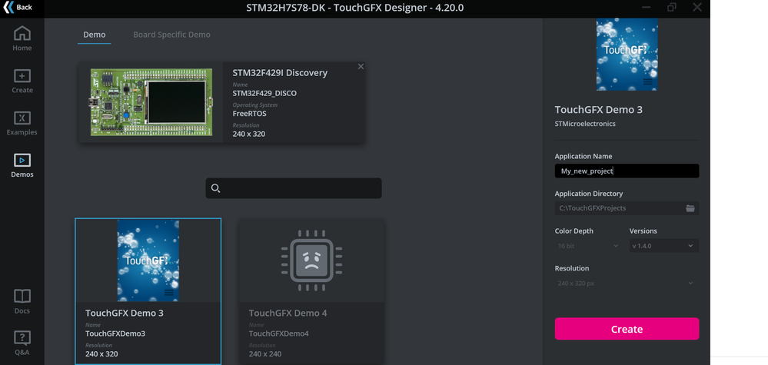Click the STM32F429I Discovery board image
The image size is (768, 365).
click(x=151, y=102)
